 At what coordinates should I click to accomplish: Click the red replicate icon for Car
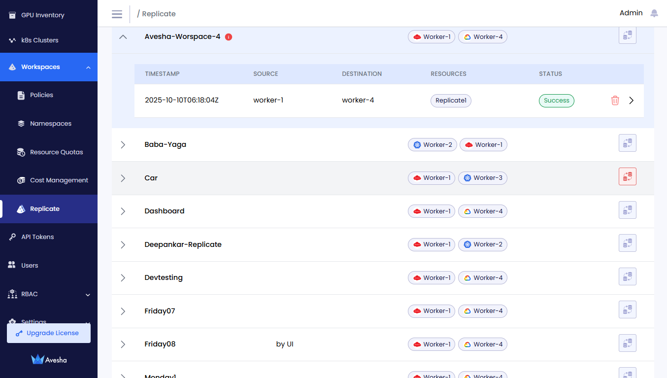(x=627, y=176)
